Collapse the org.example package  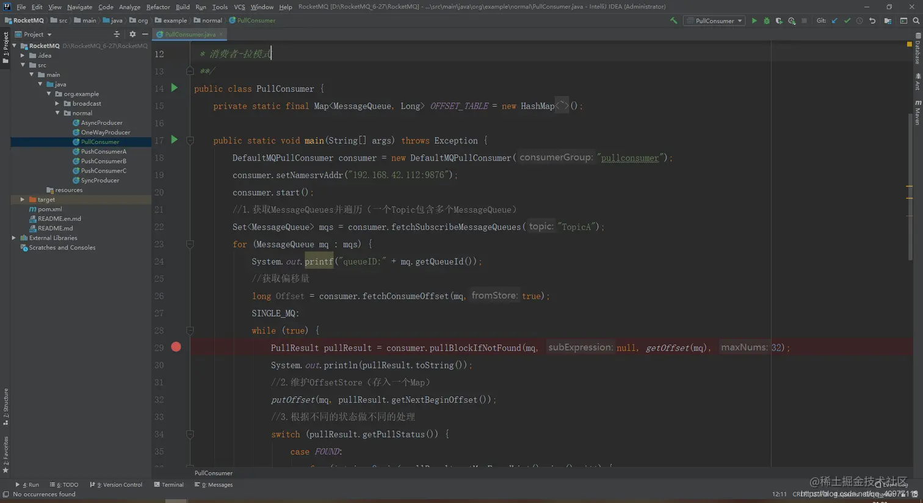[x=49, y=94]
